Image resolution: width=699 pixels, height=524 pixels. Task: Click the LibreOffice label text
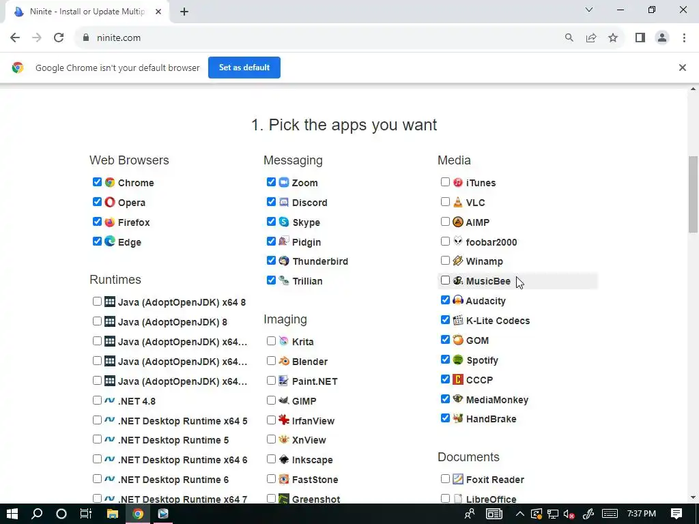pyautogui.click(x=491, y=499)
